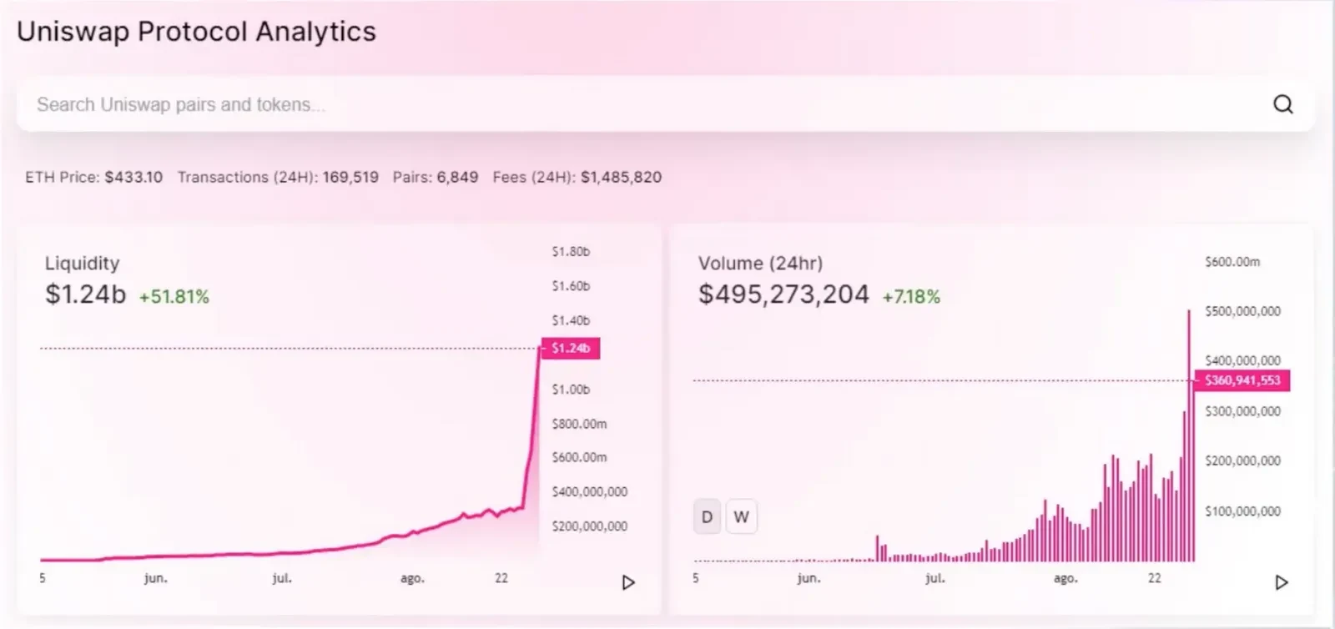Click the +51.81% liquidity change label

pyautogui.click(x=174, y=297)
